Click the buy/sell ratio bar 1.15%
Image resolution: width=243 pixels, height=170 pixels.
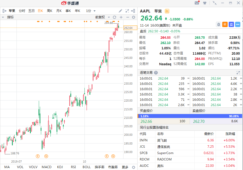(190, 116)
